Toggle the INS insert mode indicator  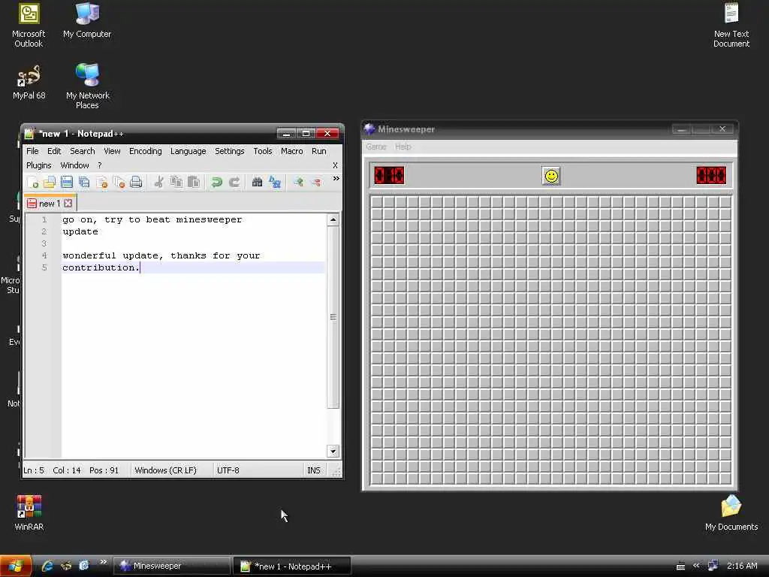coord(314,470)
